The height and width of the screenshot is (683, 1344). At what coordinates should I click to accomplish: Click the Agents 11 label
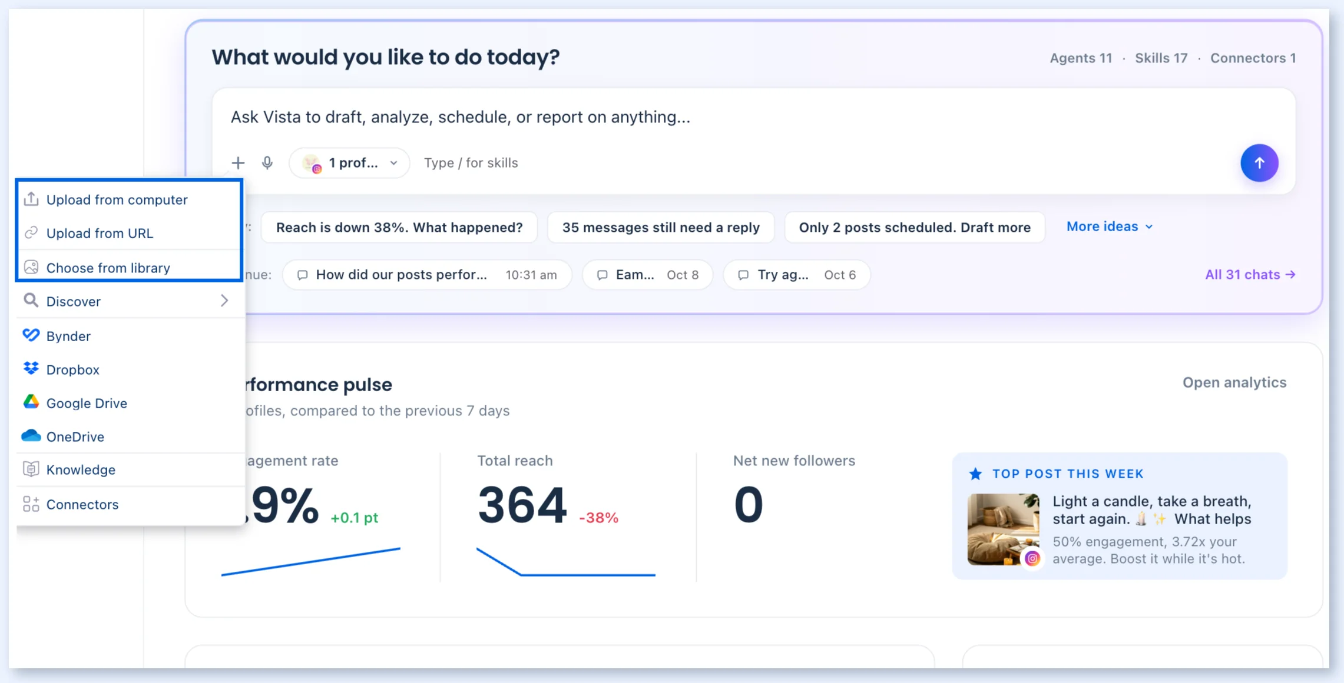coord(1081,58)
